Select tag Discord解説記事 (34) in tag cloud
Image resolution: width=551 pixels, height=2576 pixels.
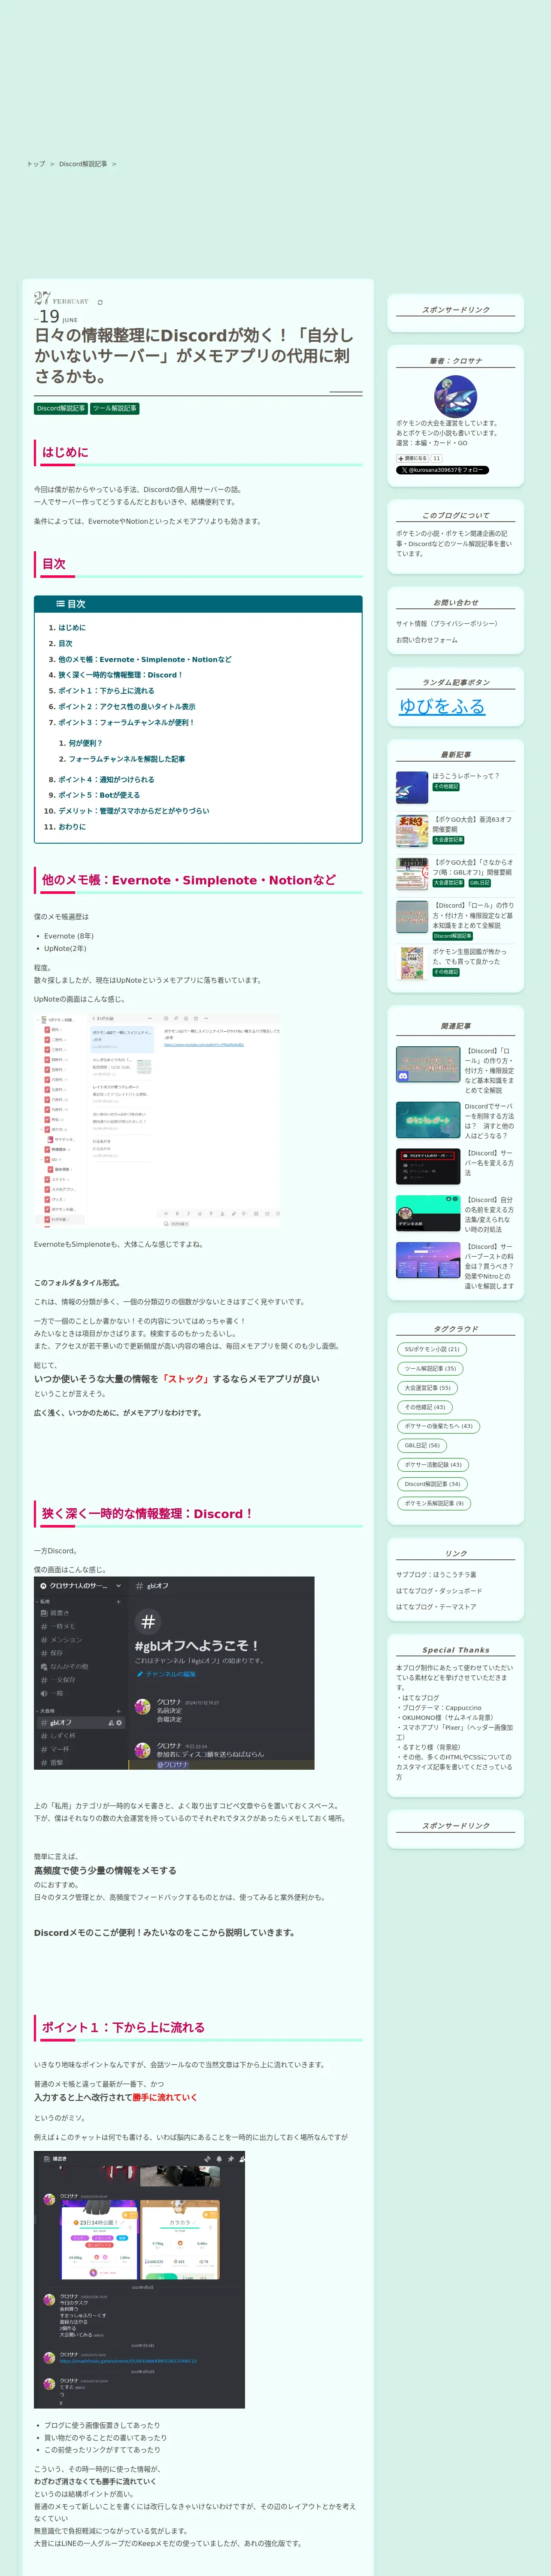(432, 1484)
